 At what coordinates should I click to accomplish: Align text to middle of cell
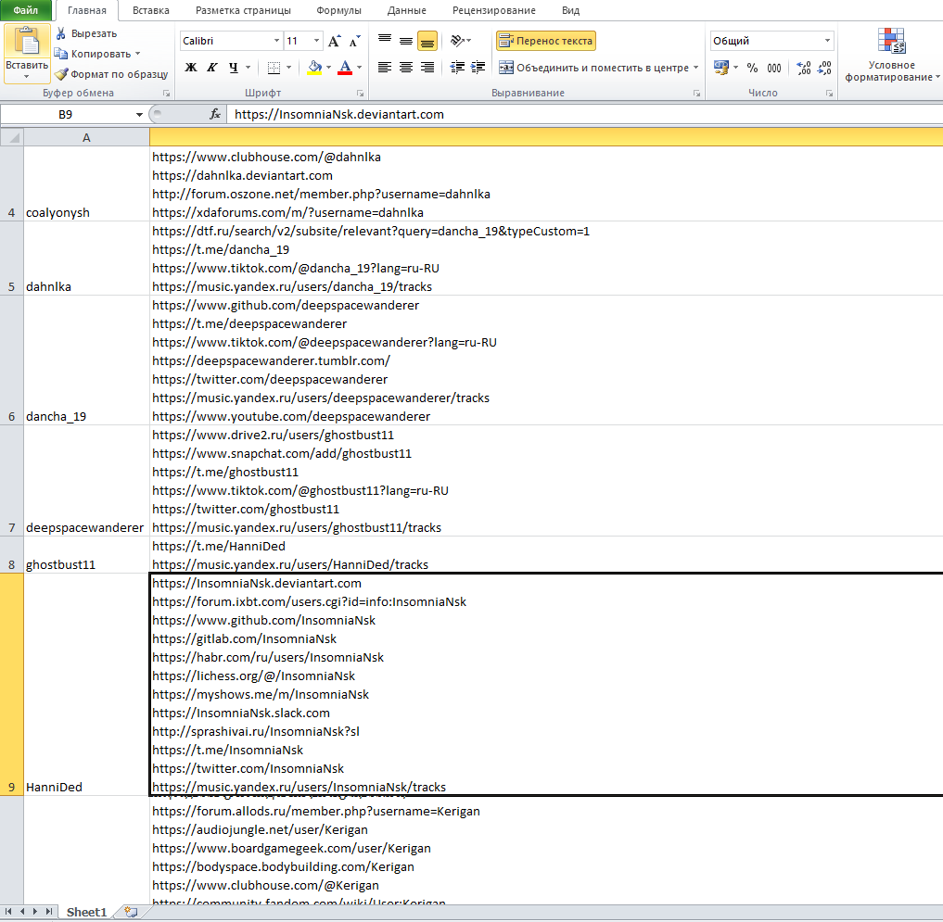point(406,41)
